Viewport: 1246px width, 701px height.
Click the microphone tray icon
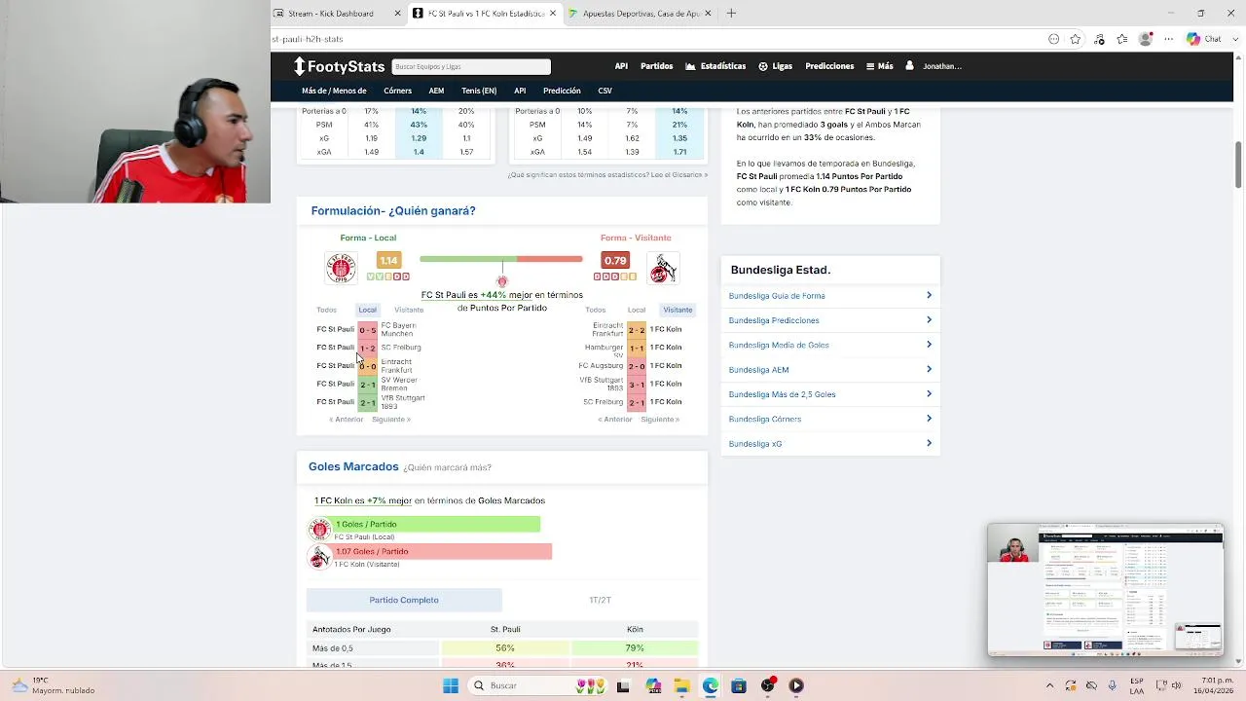(1113, 685)
